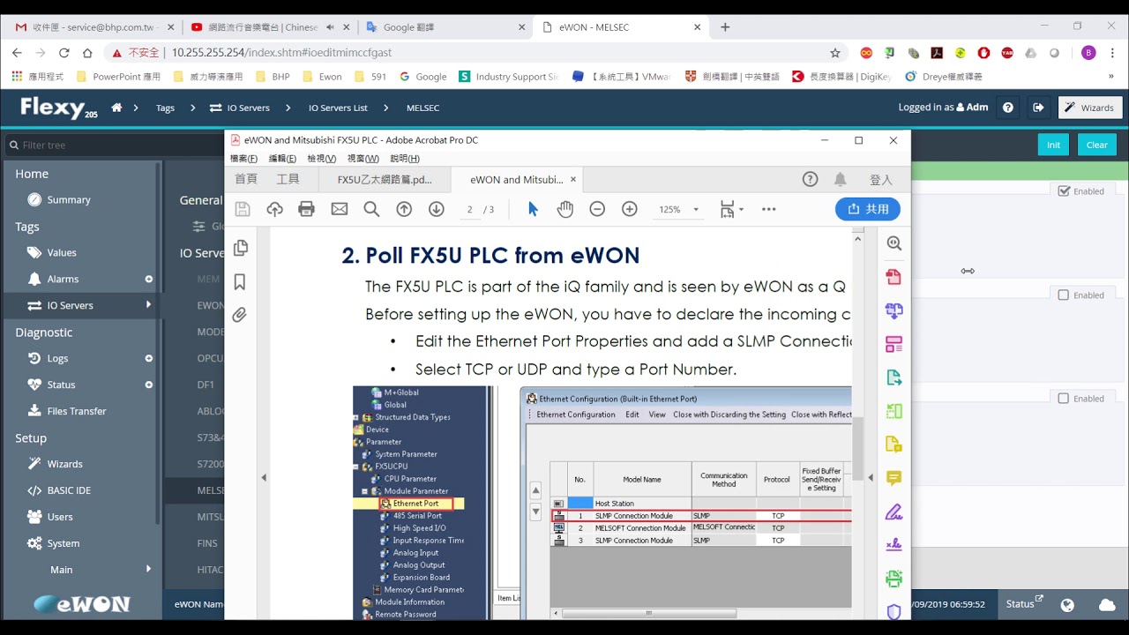Click the Init button
The height and width of the screenshot is (635, 1129).
tap(1054, 145)
